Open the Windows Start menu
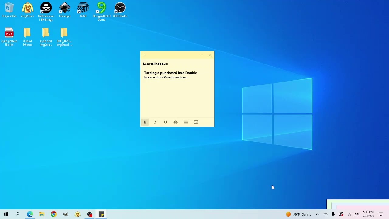389x219 pixels. 6,214
